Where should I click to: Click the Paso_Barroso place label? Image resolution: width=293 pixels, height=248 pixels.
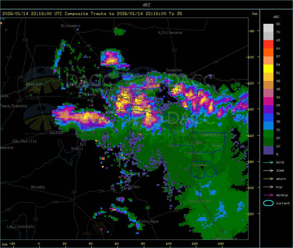coord(199,201)
